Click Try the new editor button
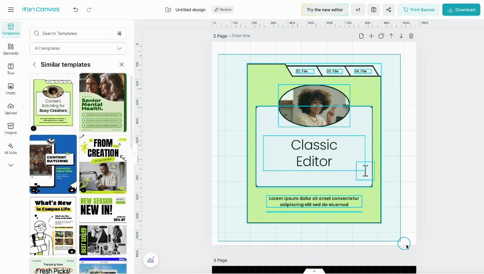The image size is (484, 274). click(325, 9)
